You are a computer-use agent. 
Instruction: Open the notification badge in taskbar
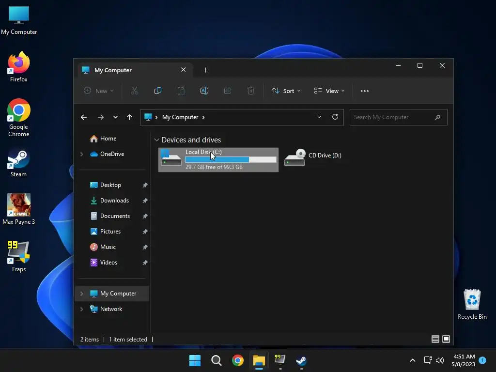pos(482,360)
